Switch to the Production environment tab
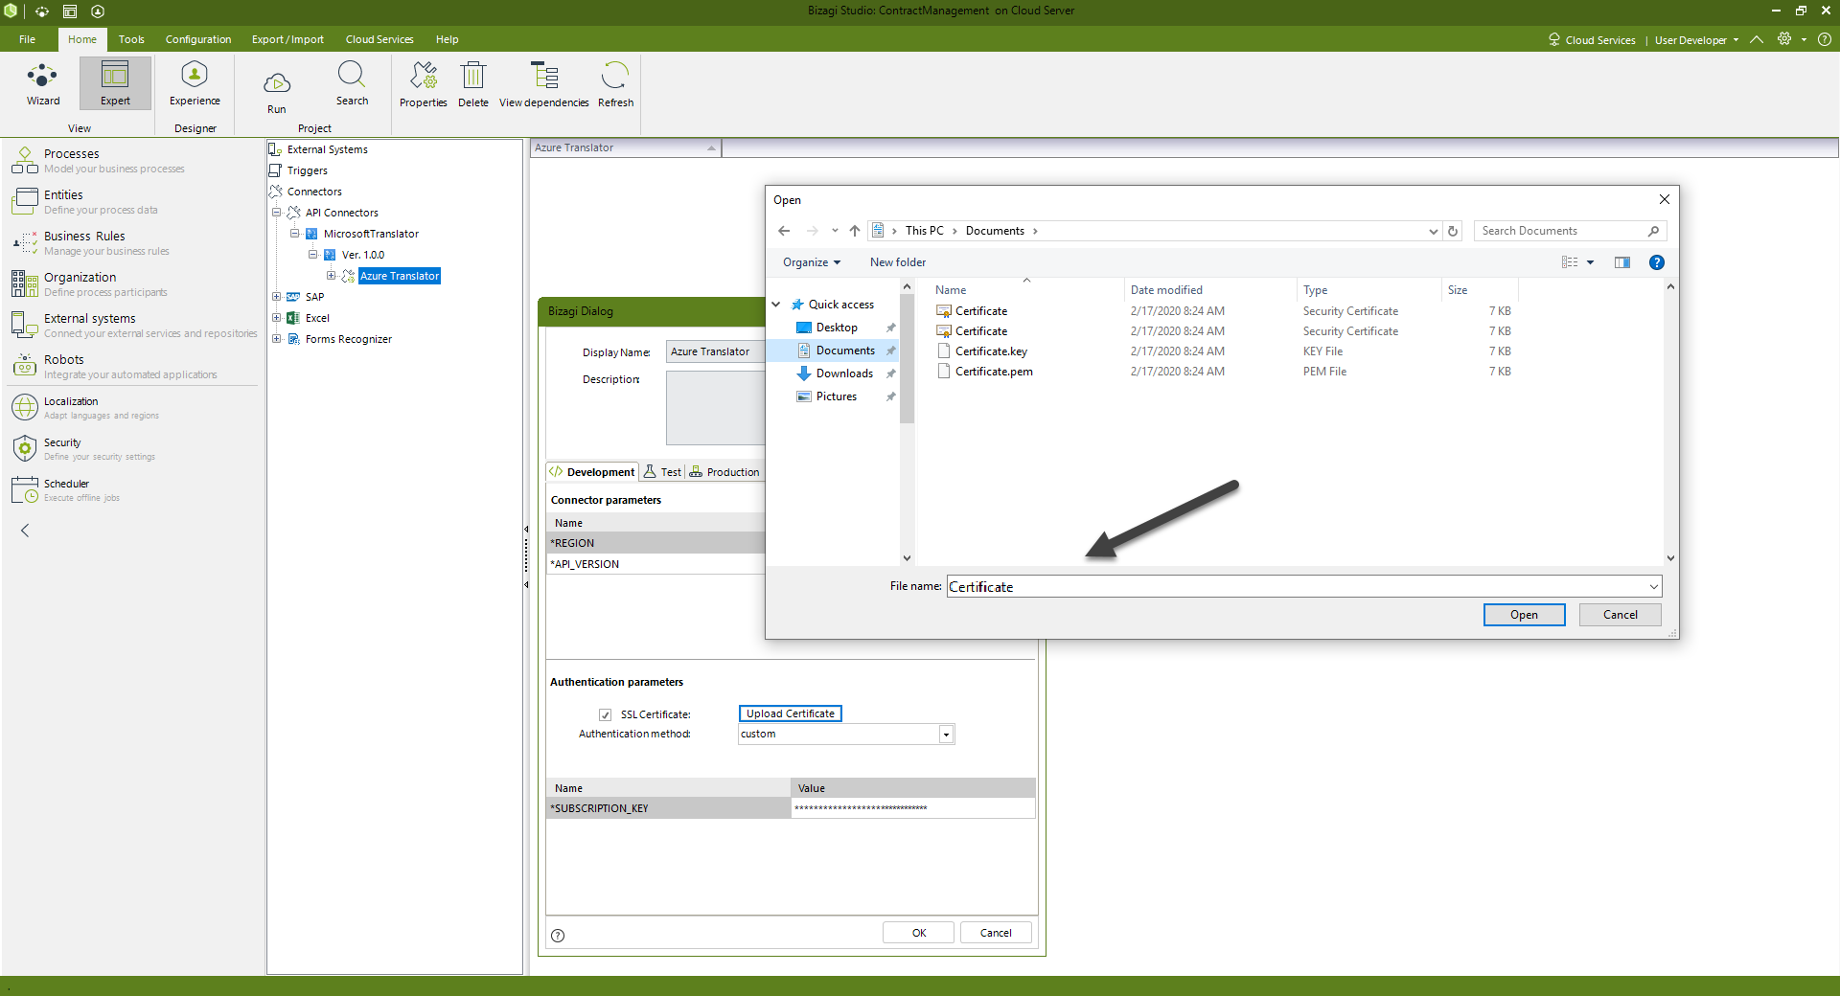This screenshot has width=1840, height=996. click(x=724, y=472)
